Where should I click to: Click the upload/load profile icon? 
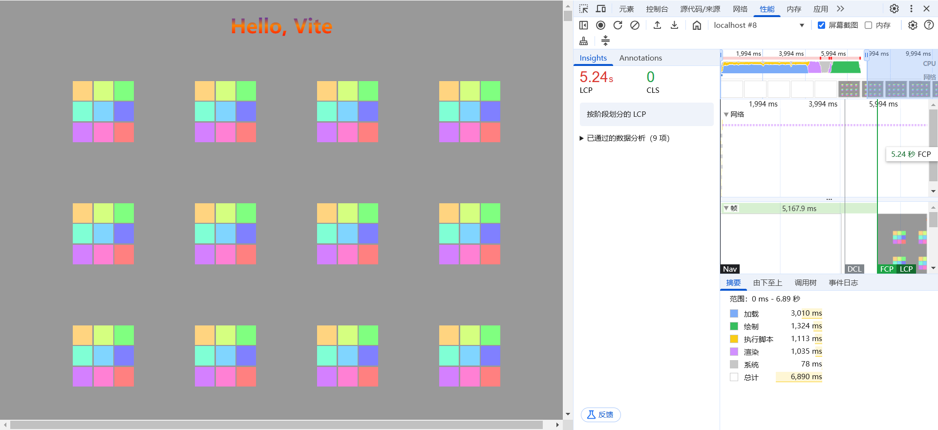(658, 25)
